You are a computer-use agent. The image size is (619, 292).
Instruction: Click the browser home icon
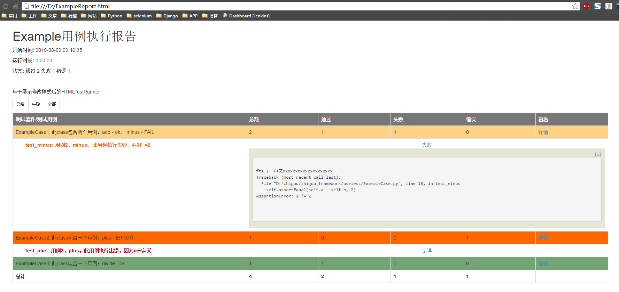[x=15, y=6]
